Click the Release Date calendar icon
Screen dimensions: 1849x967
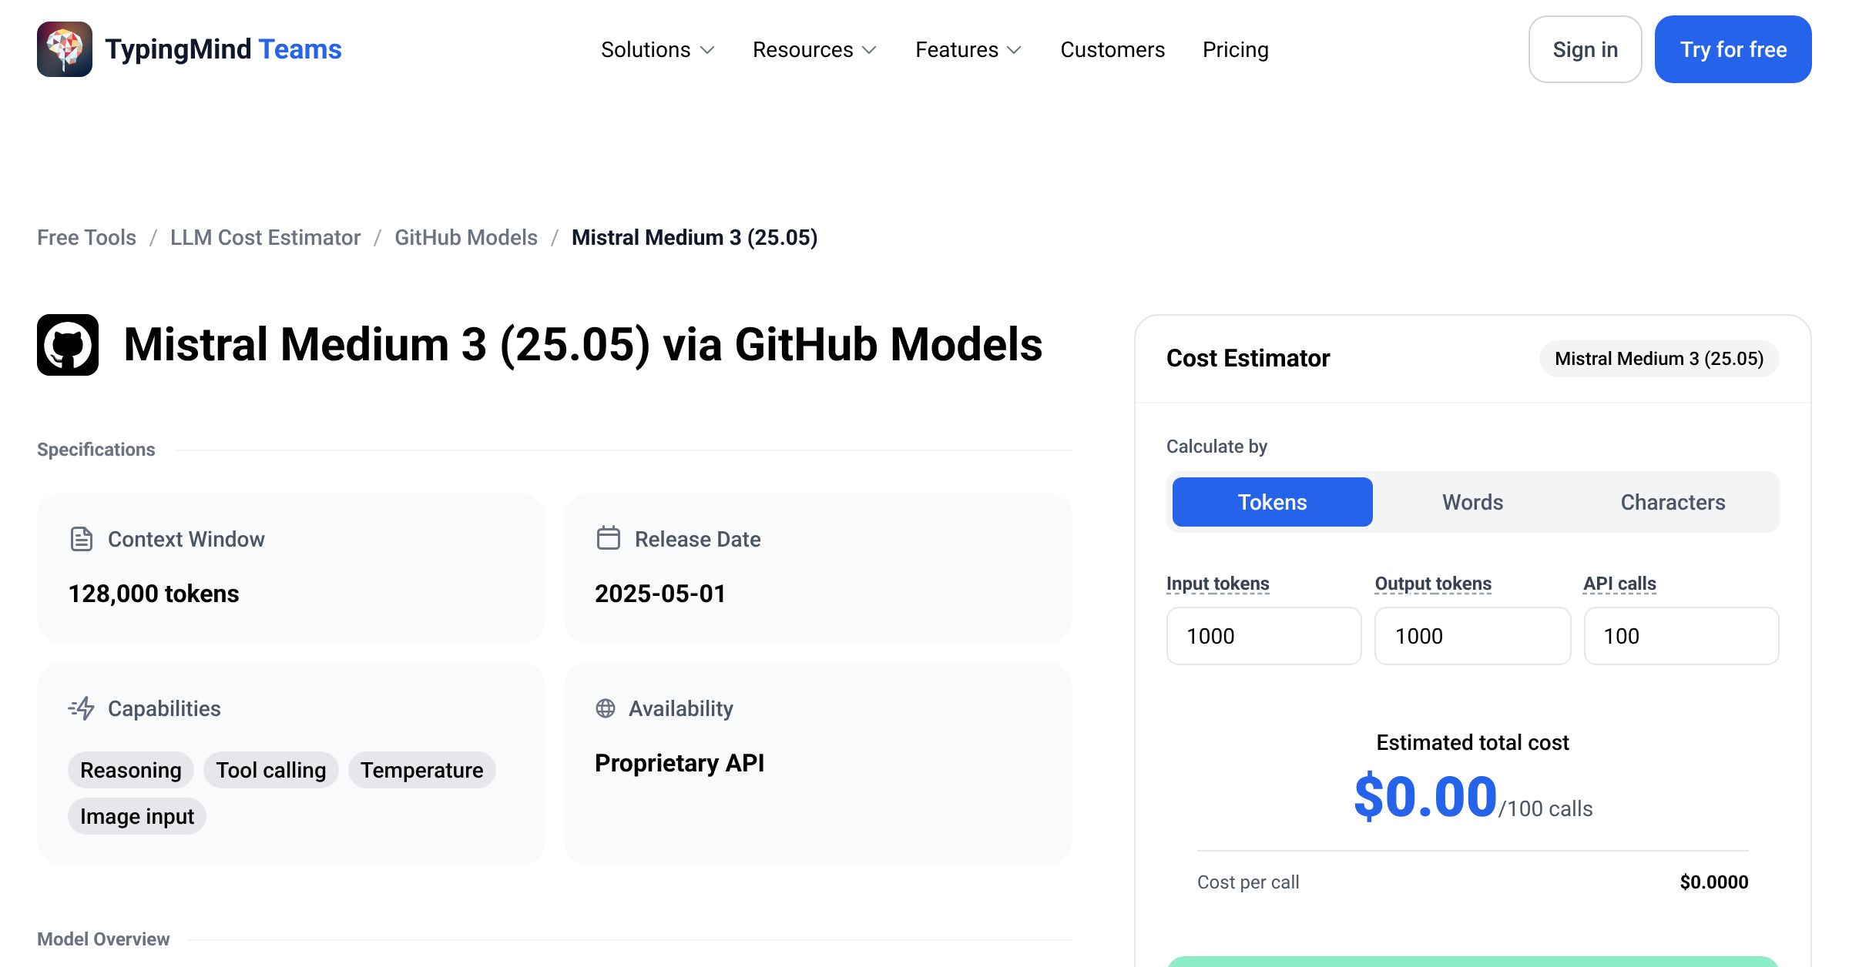608,537
